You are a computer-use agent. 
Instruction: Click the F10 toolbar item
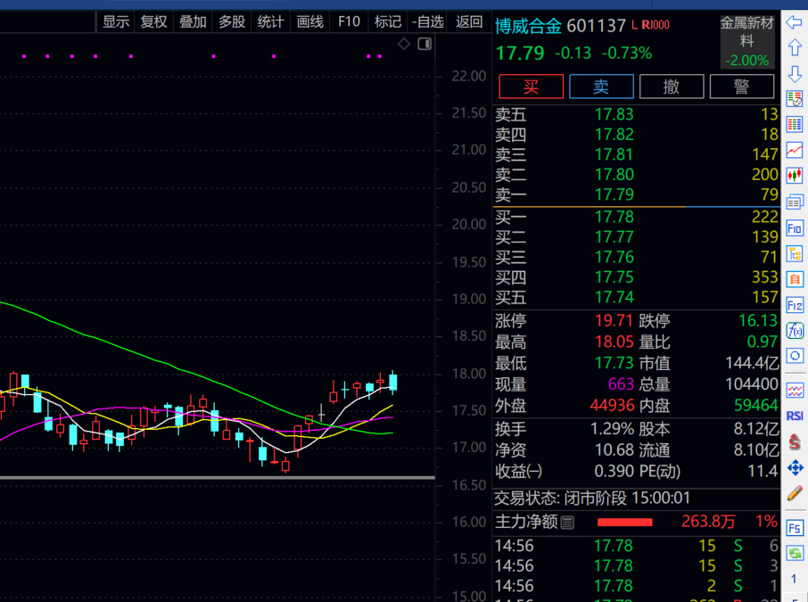coord(349,22)
